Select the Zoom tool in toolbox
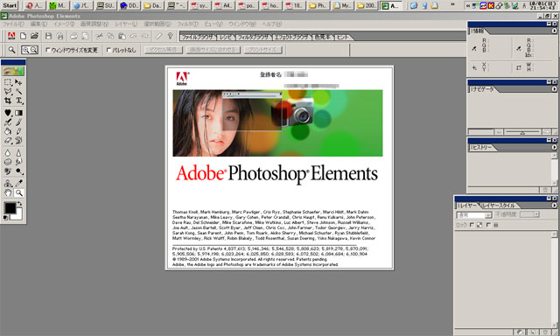 pyautogui.click(x=18, y=192)
